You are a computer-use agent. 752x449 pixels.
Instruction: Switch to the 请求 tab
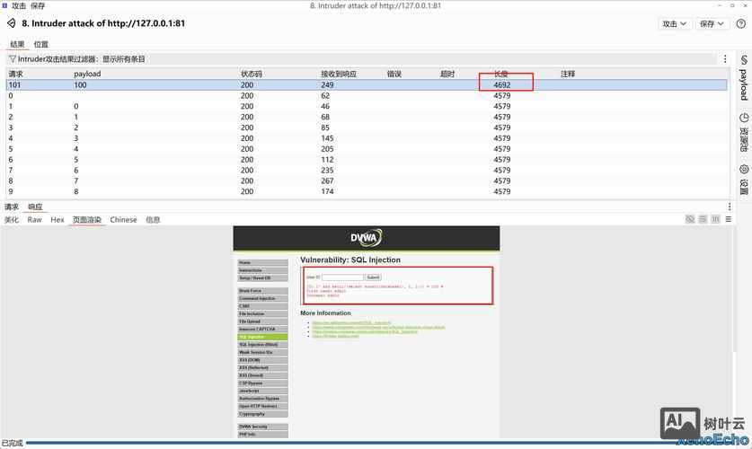coord(12,207)
